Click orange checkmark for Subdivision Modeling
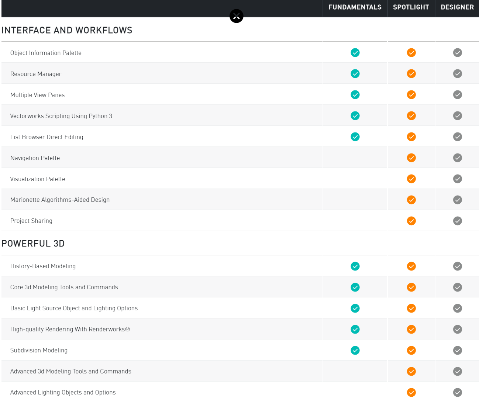479x400 pixels. tap(411, 351)
